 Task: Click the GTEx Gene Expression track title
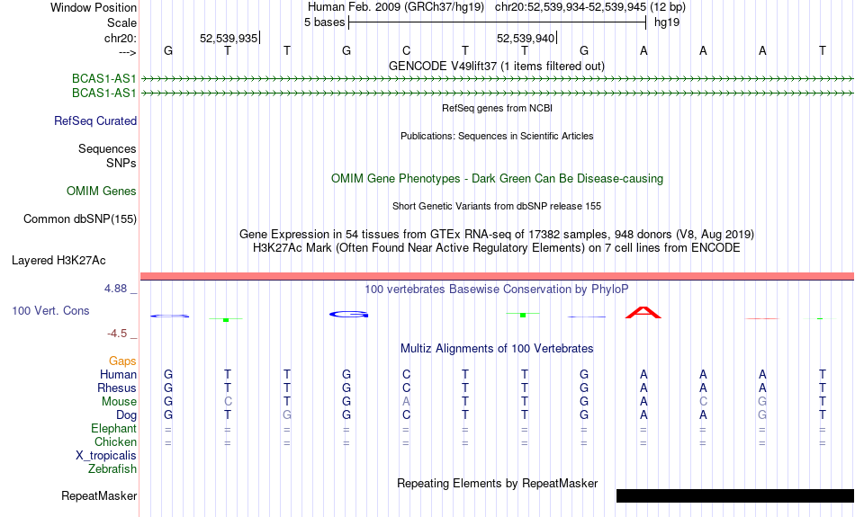coord(497,235)
